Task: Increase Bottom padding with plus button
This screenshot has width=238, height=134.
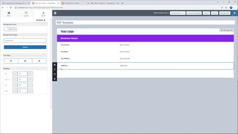Action: tap(30, 79)
